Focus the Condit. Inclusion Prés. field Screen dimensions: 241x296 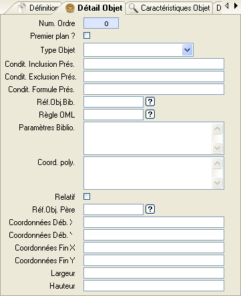click(154, 64)
